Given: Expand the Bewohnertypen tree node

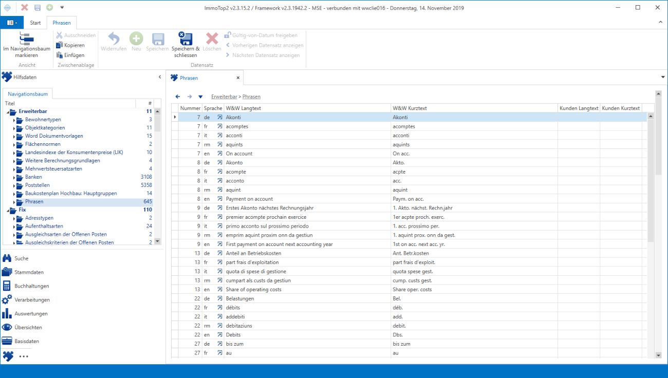Looking at the screenshot, I should pyautogui.click(x=14, y=120).
